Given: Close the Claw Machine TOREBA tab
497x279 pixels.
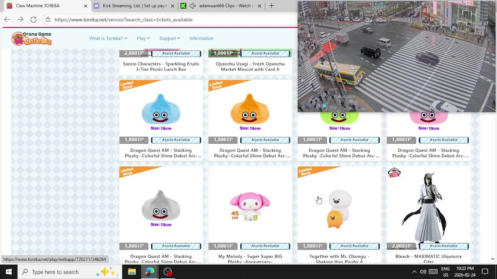Looking at the screenshot, I should (x=85, y=6).
